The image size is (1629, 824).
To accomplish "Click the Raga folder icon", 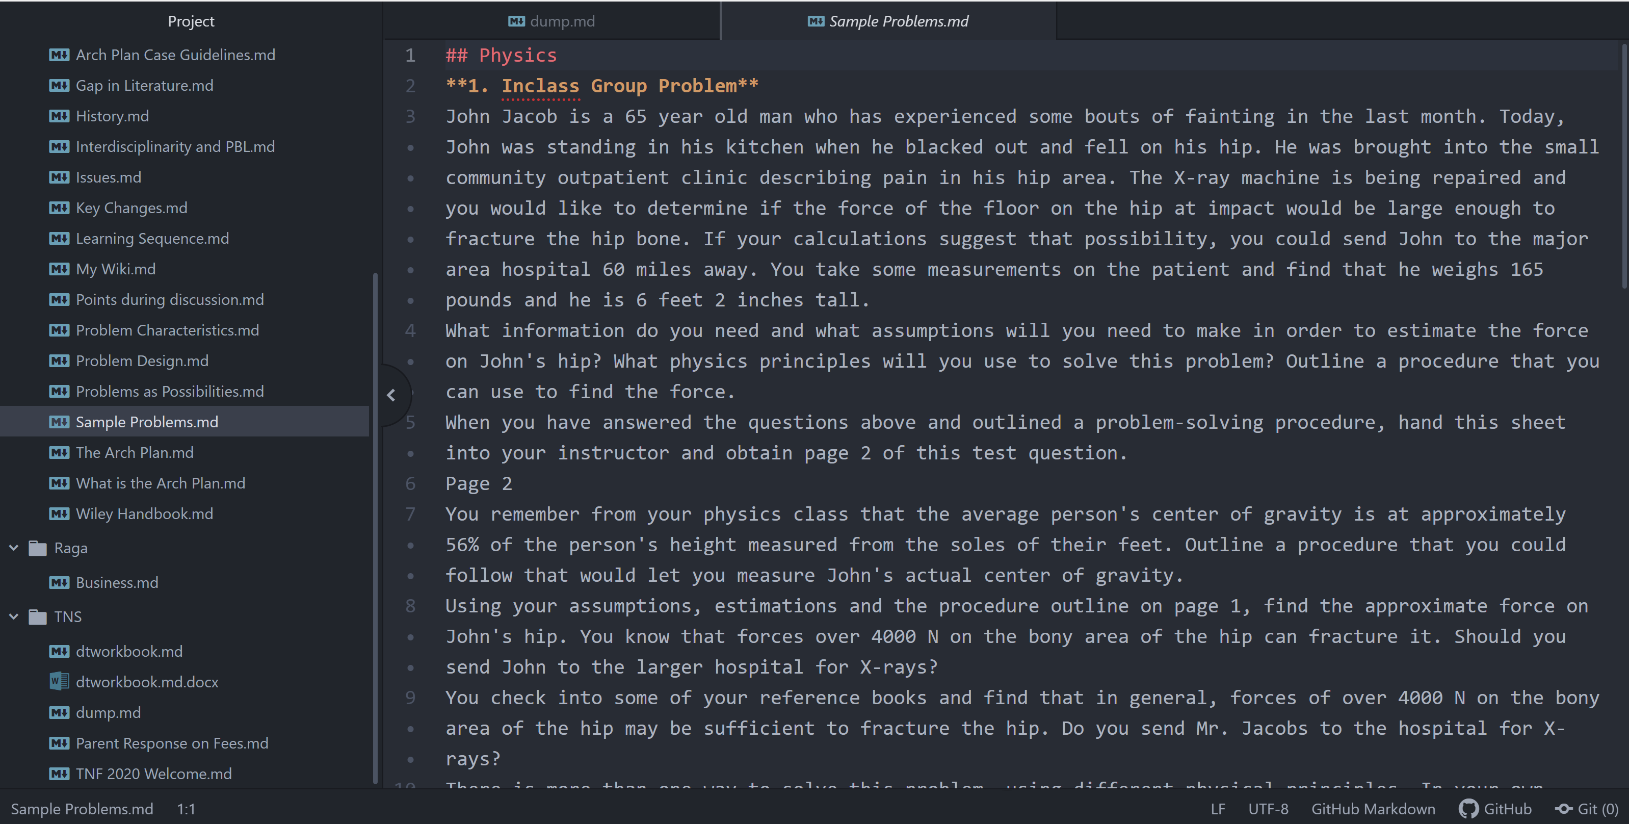I will tap(38, 548).
